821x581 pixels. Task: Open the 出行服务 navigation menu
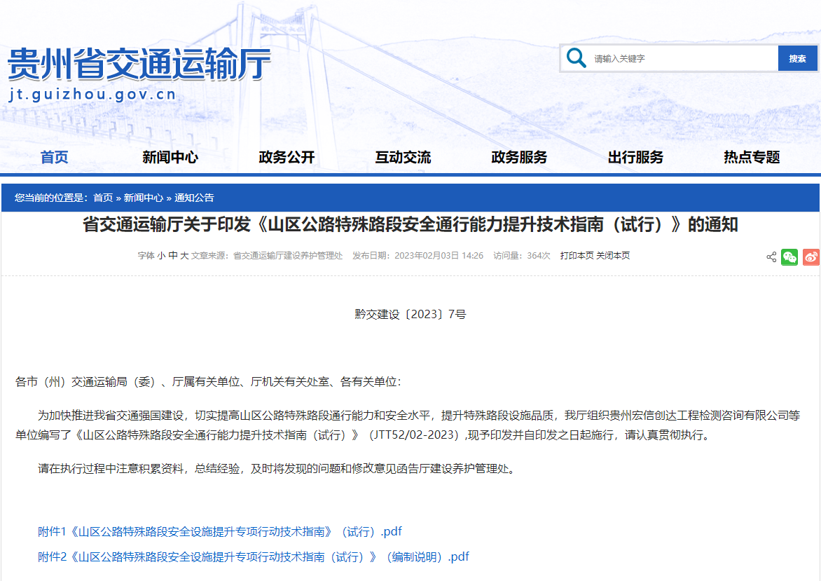click(x=635, y=157)
